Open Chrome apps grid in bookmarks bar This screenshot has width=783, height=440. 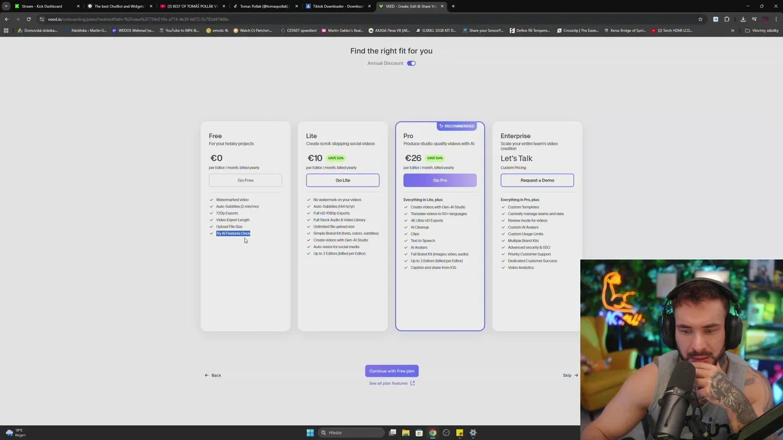coord(6,31)
